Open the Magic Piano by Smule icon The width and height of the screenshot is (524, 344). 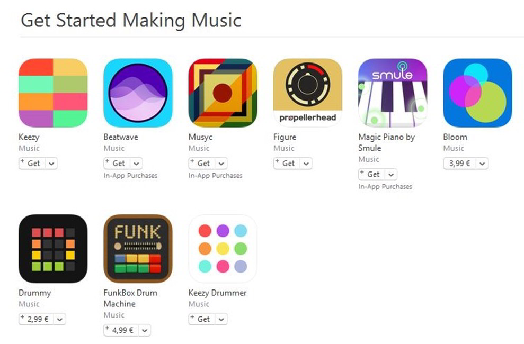pyautogui.click(x=392, y=93)
